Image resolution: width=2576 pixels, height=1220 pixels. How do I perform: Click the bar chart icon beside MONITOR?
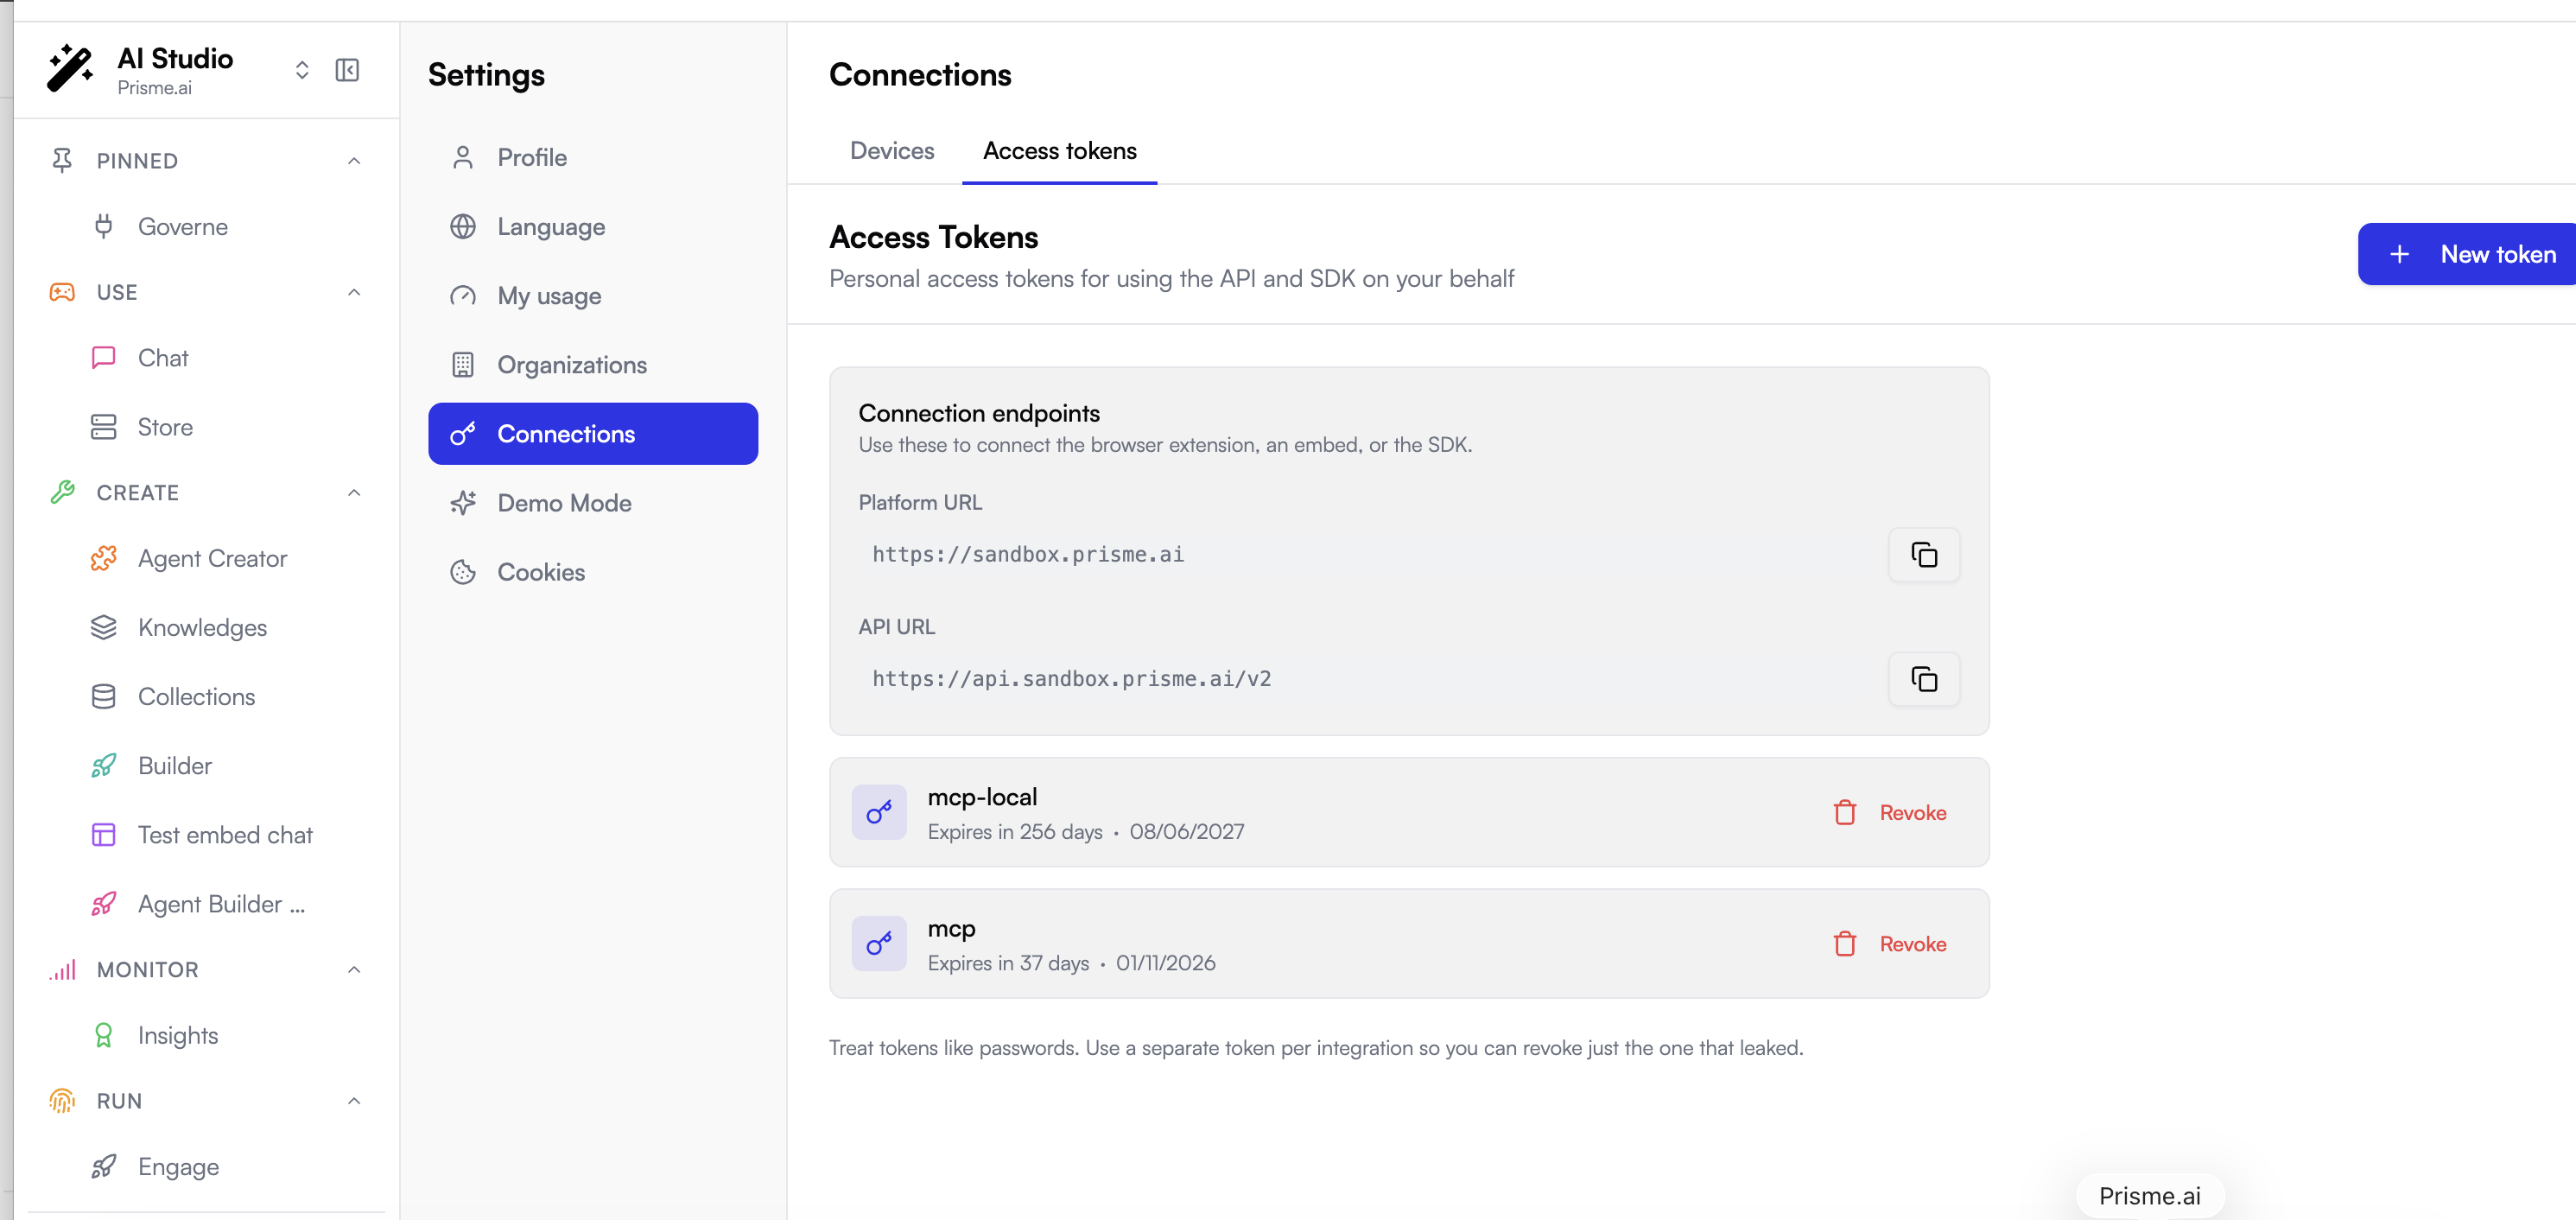coord(62,970)
